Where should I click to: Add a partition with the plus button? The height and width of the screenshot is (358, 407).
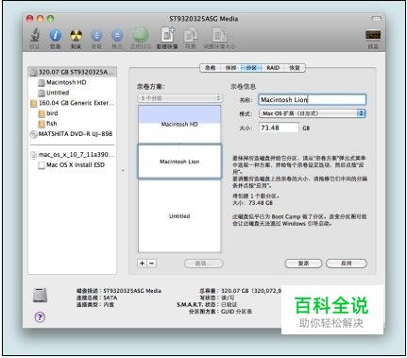pyautogui.click(x=142, y=264)
